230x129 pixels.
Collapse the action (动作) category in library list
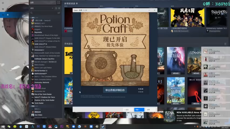[x=30, y=17]
